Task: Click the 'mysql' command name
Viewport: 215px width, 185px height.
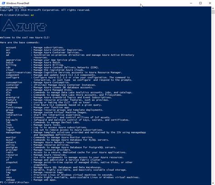Action: click(x=10, y=140)
